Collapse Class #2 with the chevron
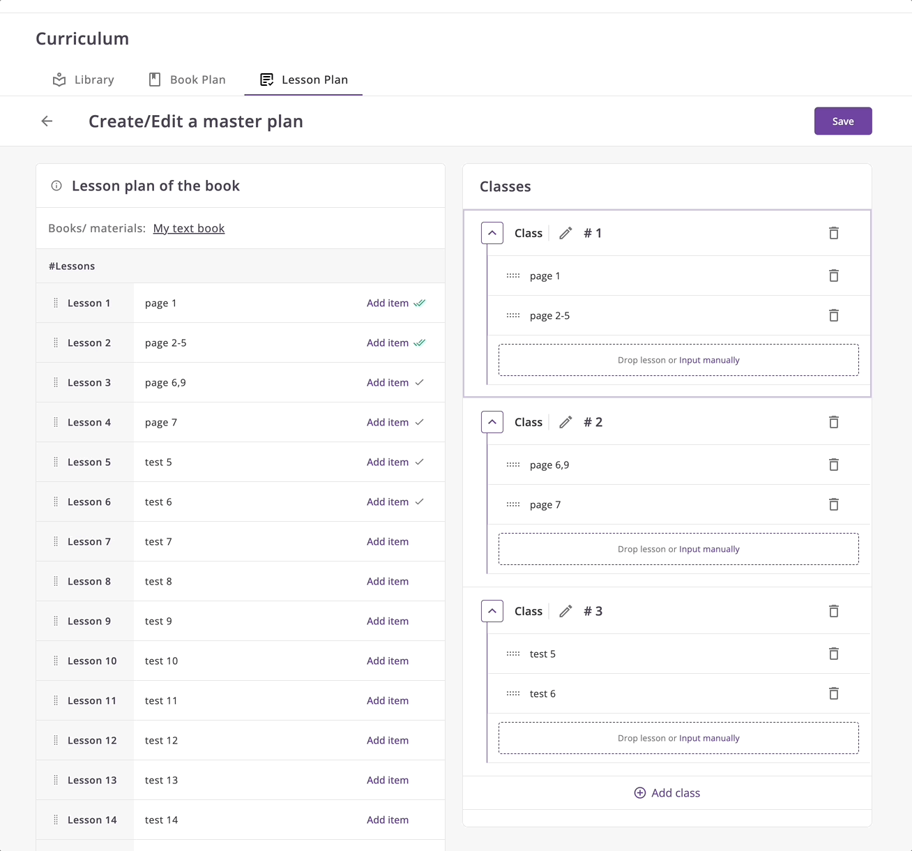 (492, 422)
